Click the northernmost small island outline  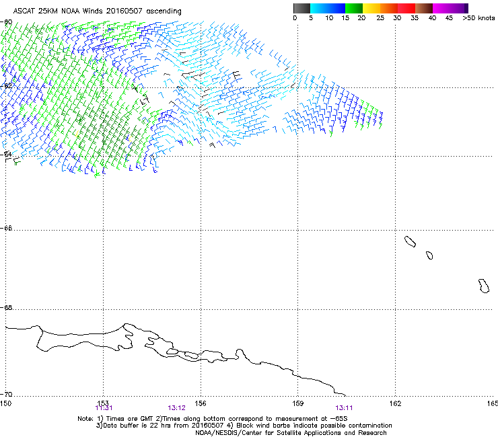(410, 241)
